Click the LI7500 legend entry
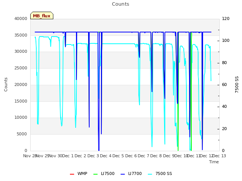 104,173
